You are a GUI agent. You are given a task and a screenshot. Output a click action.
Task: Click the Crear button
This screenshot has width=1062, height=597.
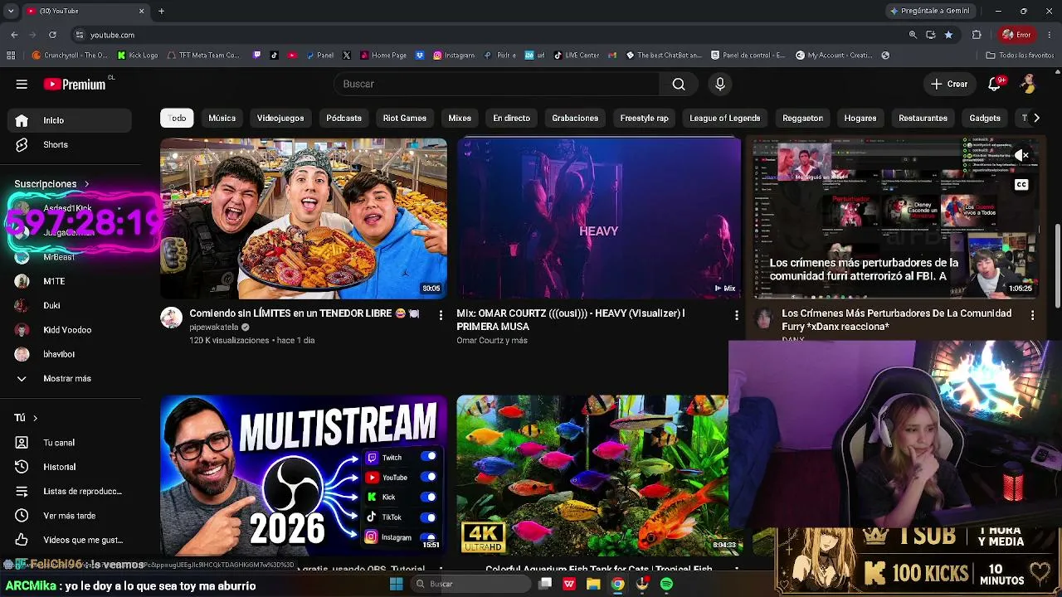click(x=949, y=84)
